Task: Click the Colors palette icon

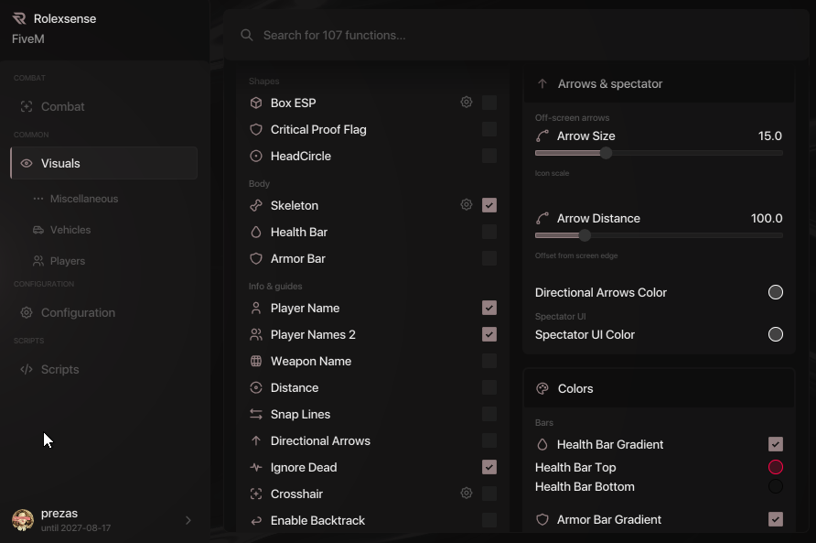Action: (542, 389)
